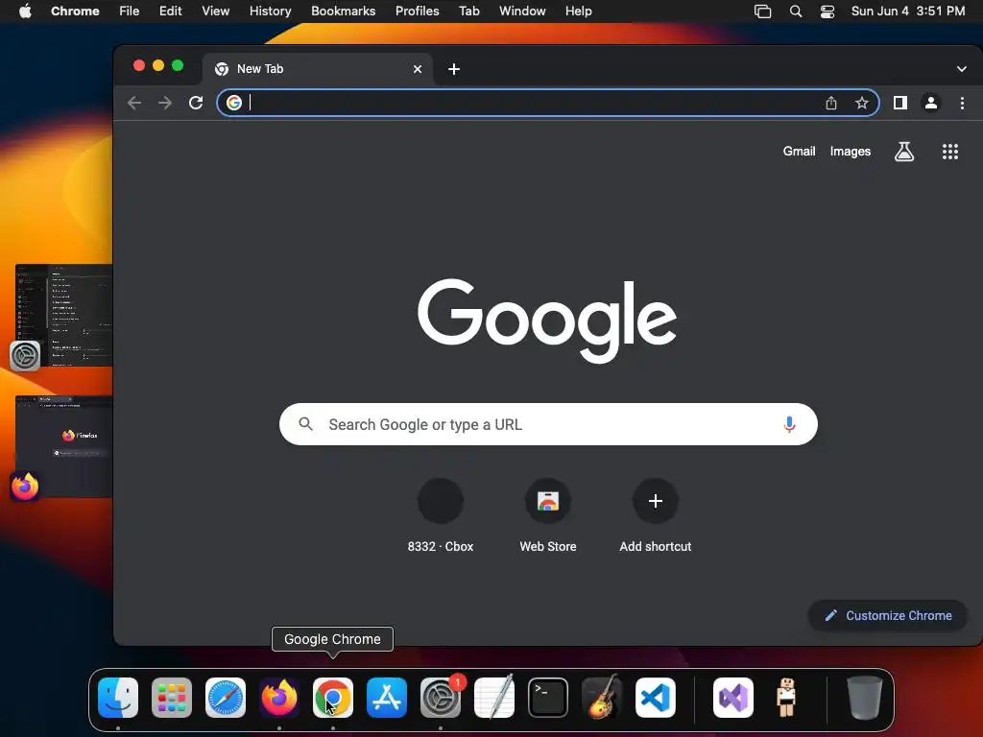Open Search Labs flask icon
The width and height of the screenshot is (983, 737).
tap(904, 151)
